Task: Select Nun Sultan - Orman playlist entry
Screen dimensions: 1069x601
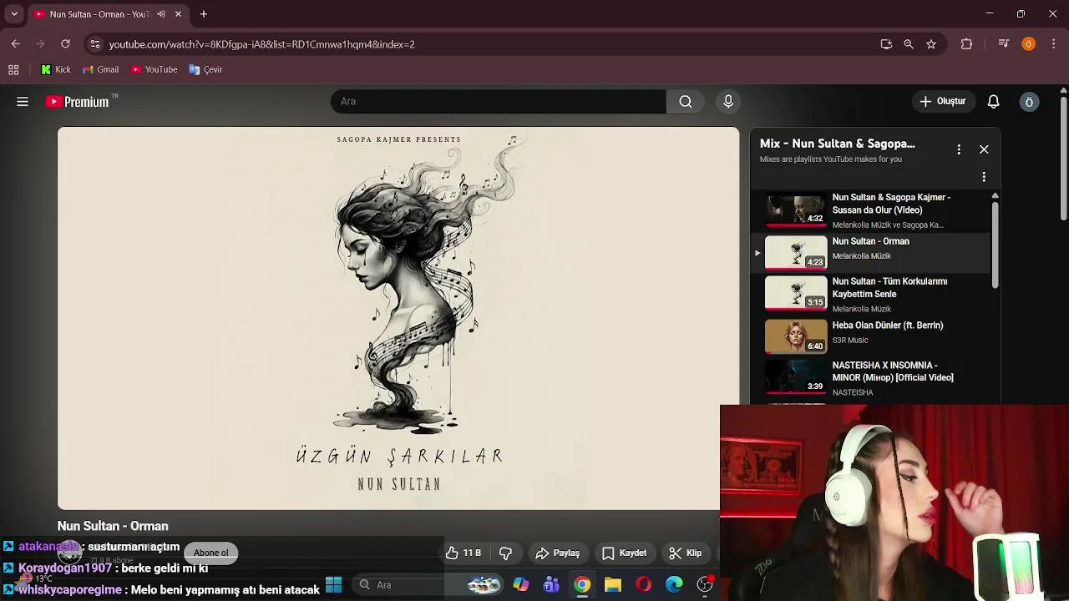Action: point(871,251)
